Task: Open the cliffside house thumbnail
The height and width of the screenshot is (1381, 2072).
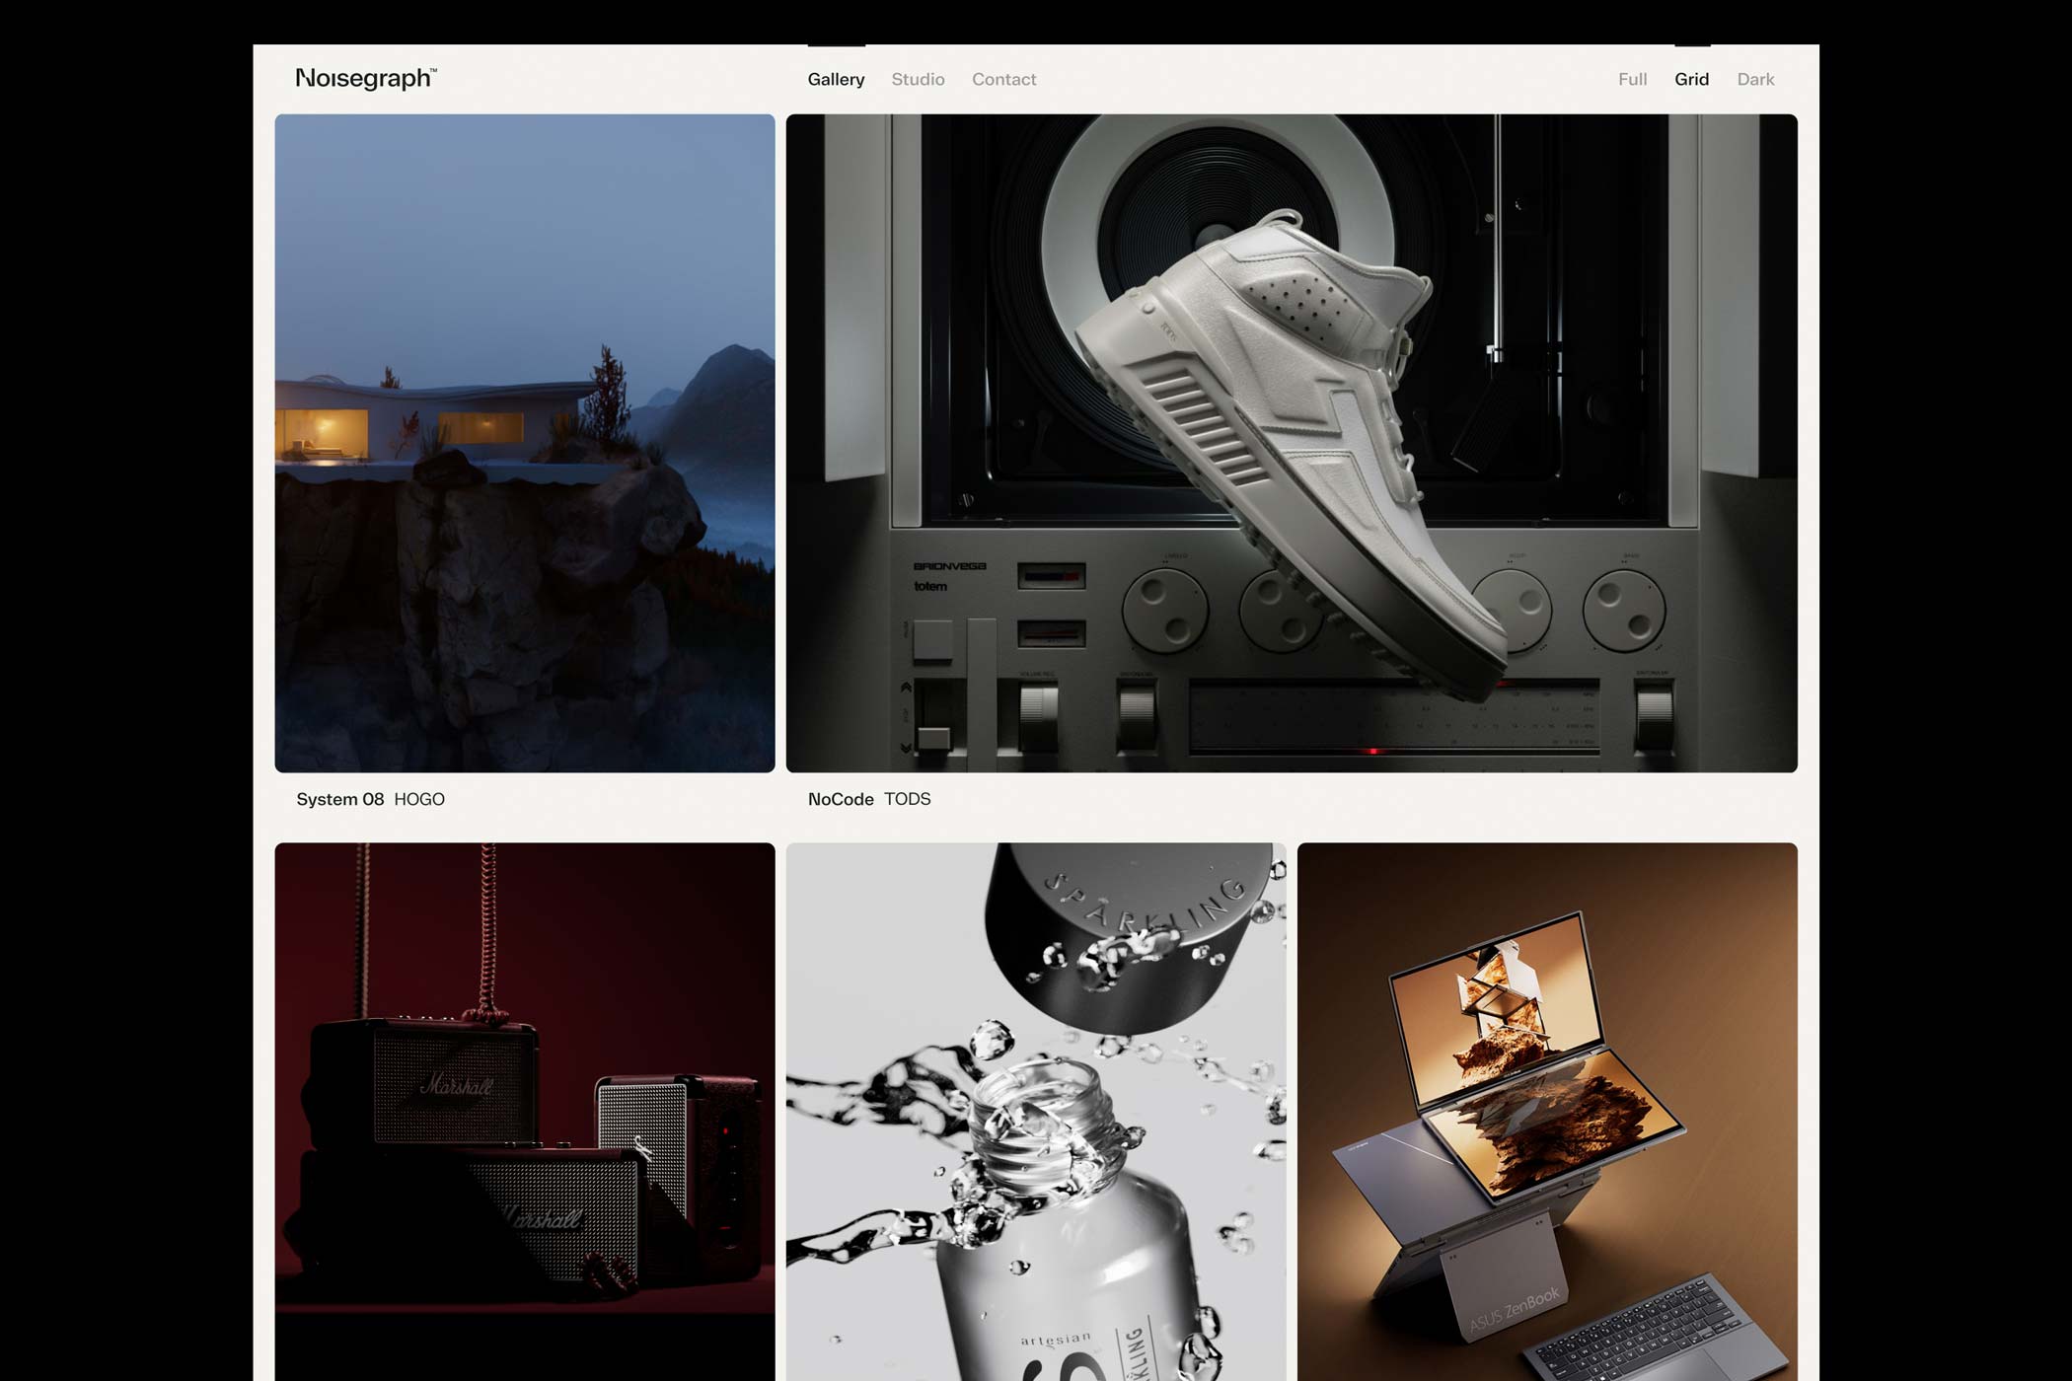Action: (x=525, y=443)
